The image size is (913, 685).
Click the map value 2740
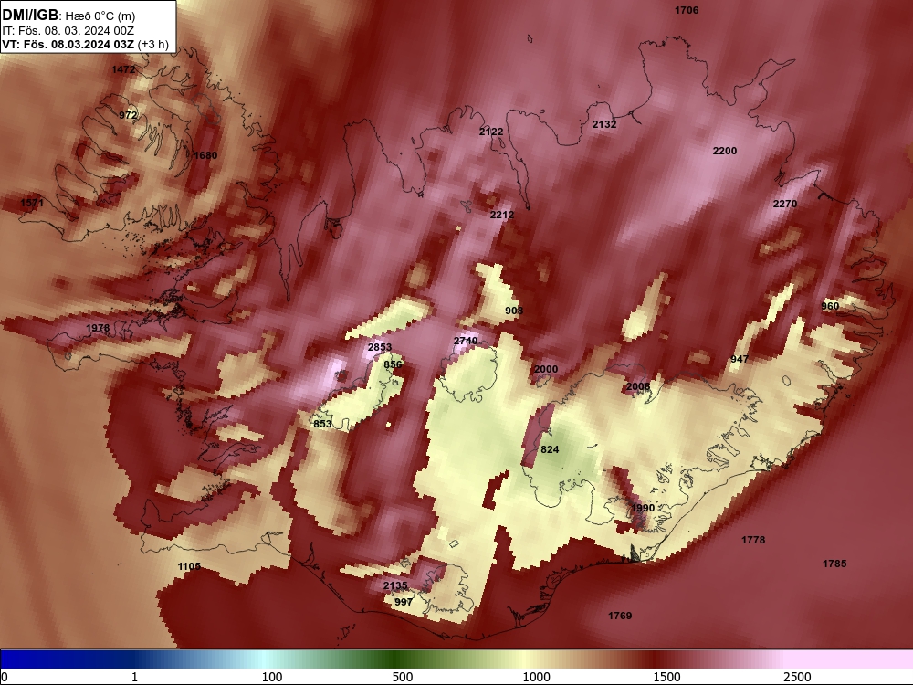tap(466, 341)
